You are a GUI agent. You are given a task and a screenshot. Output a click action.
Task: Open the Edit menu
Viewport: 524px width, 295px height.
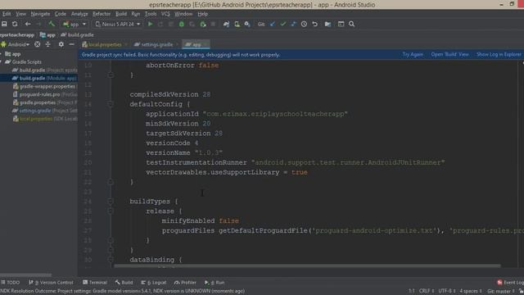coord(7,14)
